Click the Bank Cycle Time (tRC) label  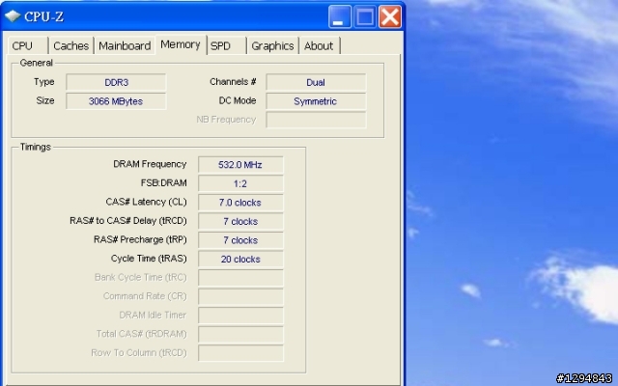[141, 277]
